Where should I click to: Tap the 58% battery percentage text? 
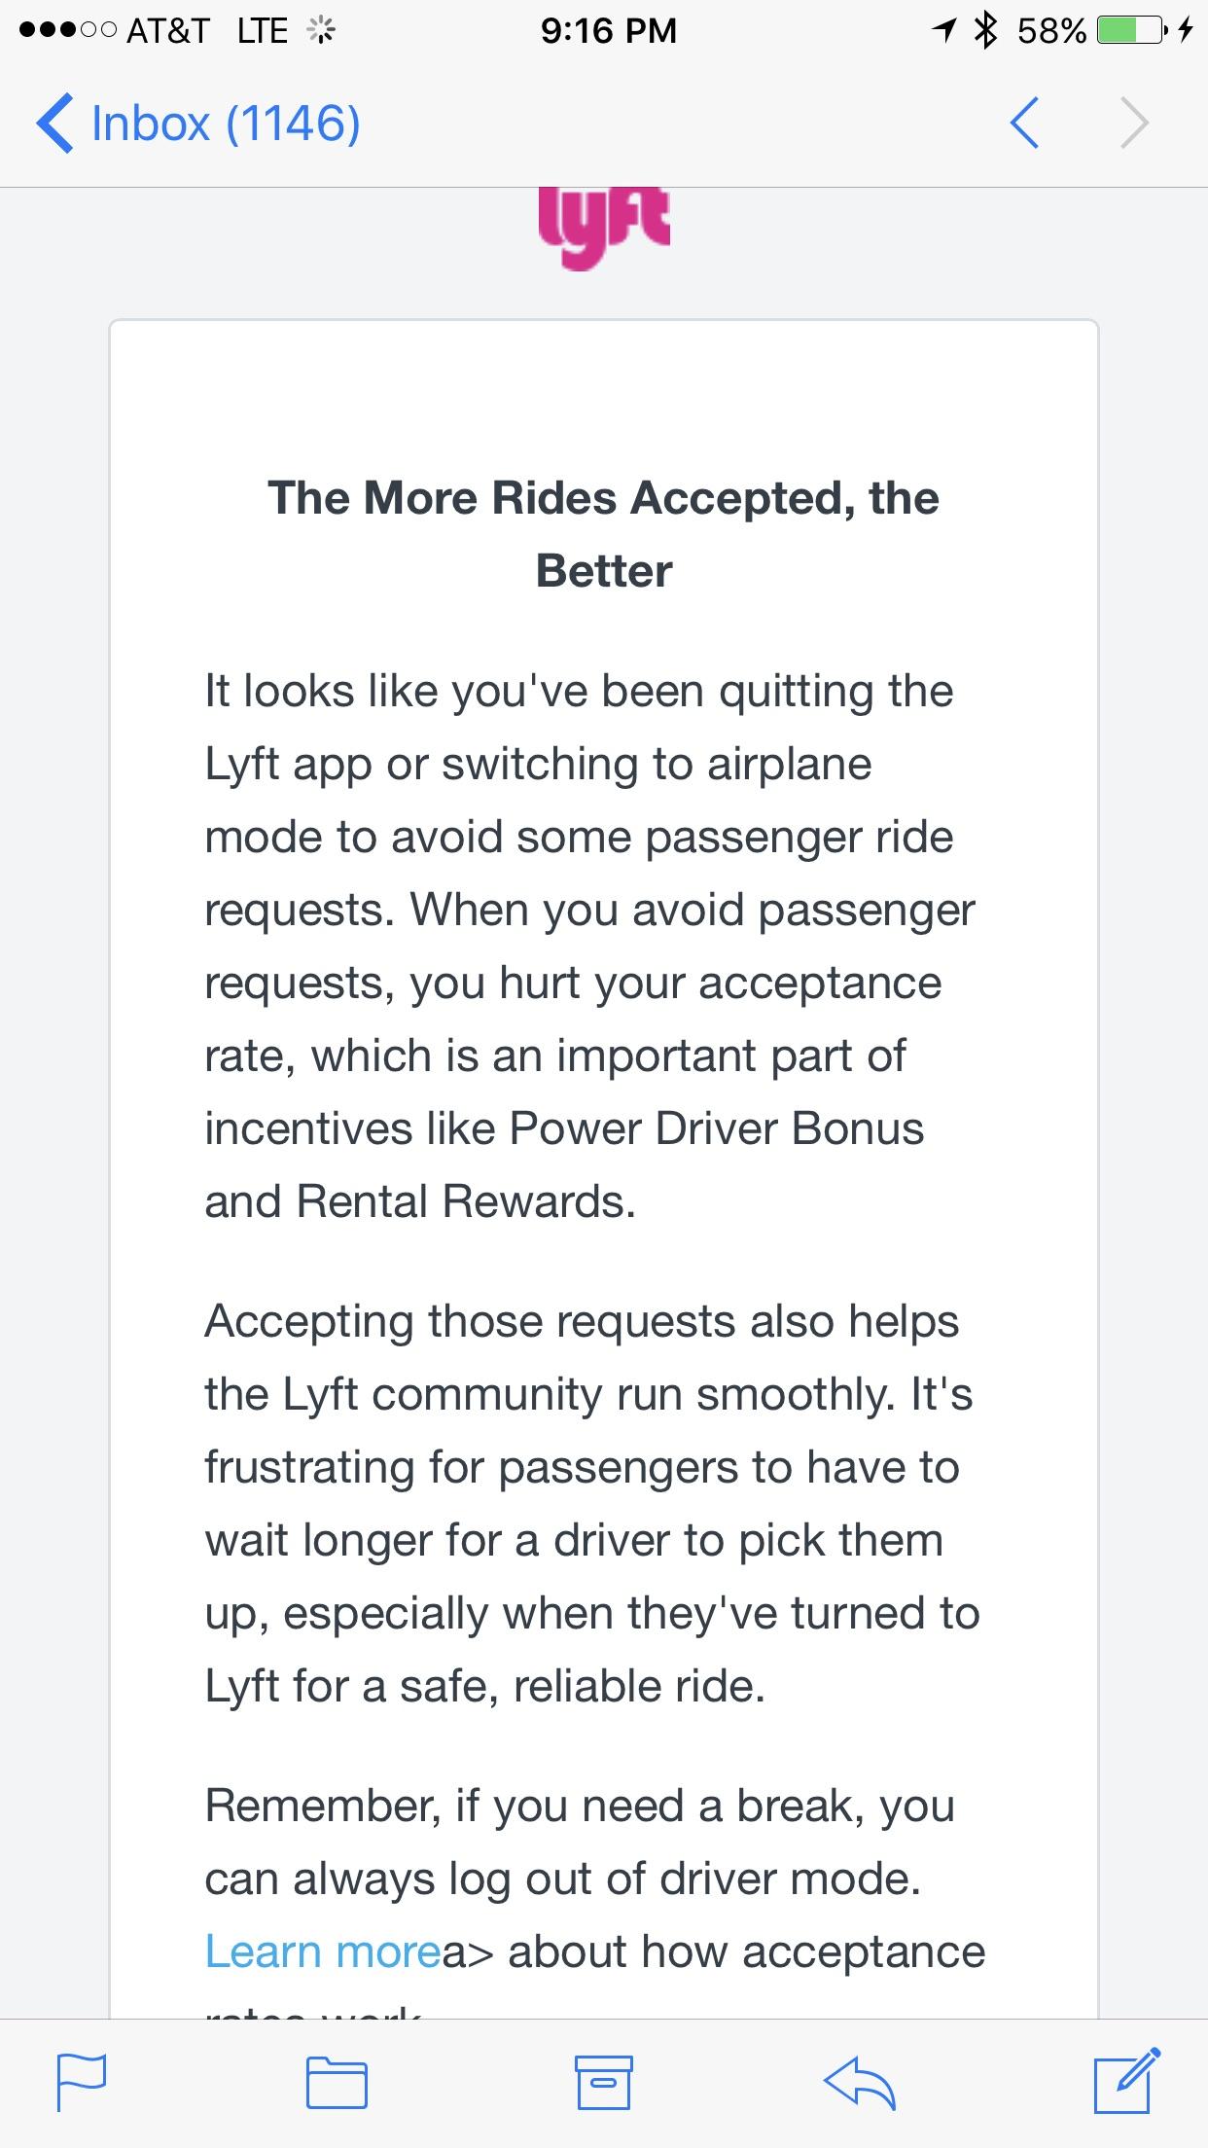tap(1051, 30)
